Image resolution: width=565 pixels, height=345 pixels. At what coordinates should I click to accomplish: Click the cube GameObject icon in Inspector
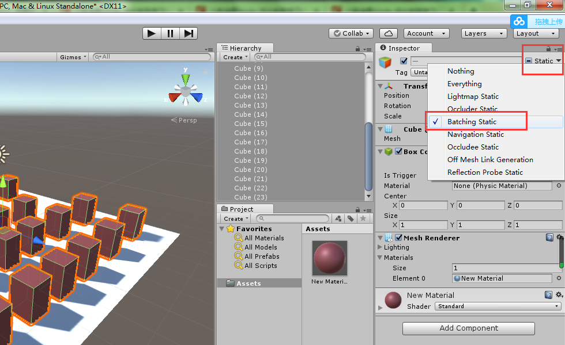click(x=385, y=62)
